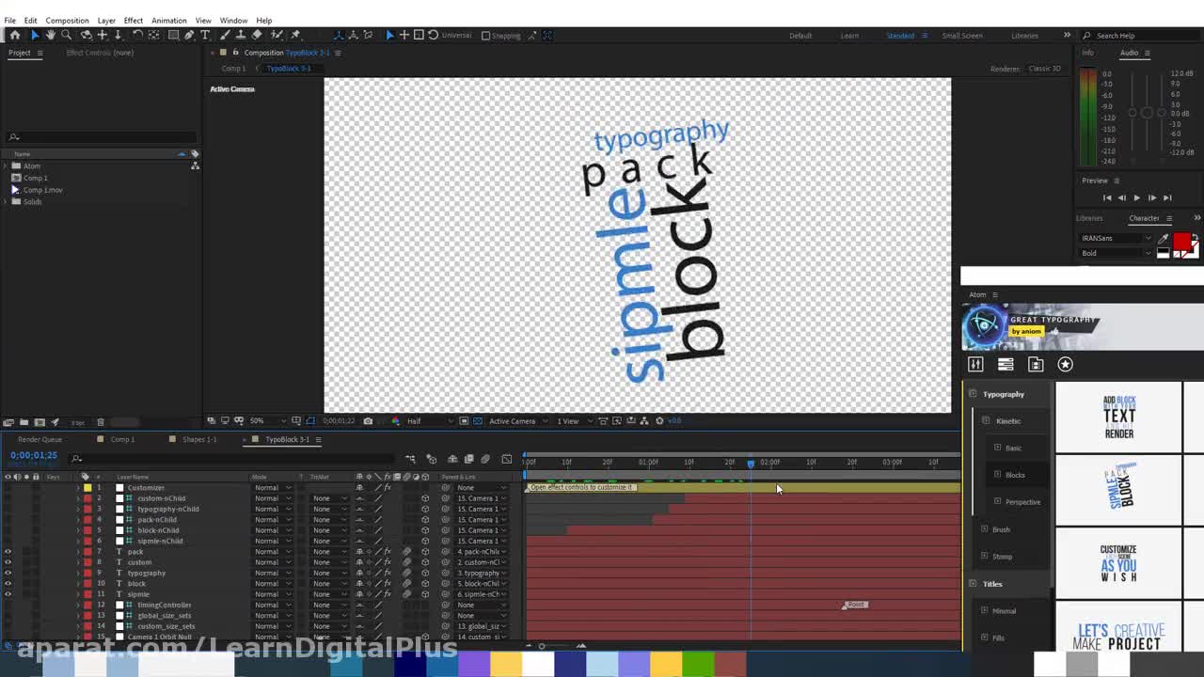Enable the Snapping checkbox
Image resolution: width=1204 pixels, height=677 pixels.
click(486, 36)
